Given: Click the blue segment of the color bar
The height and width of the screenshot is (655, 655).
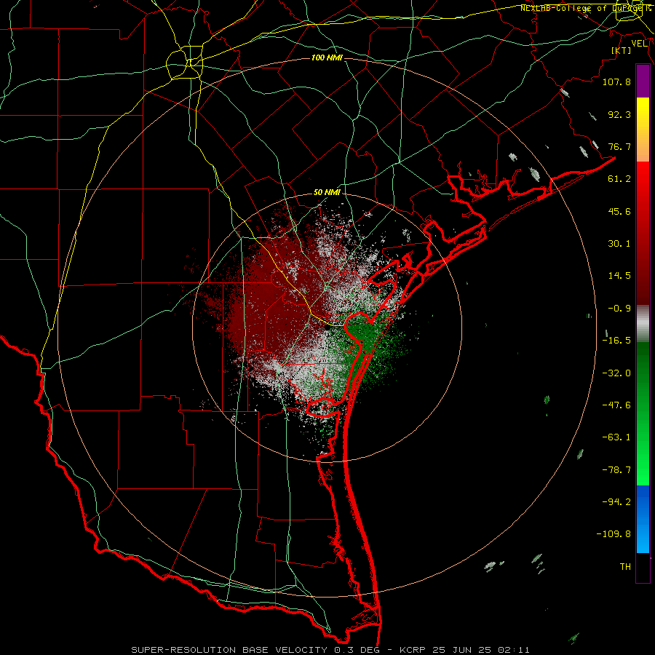Looking at the screenshot, I should pos(643,519).
